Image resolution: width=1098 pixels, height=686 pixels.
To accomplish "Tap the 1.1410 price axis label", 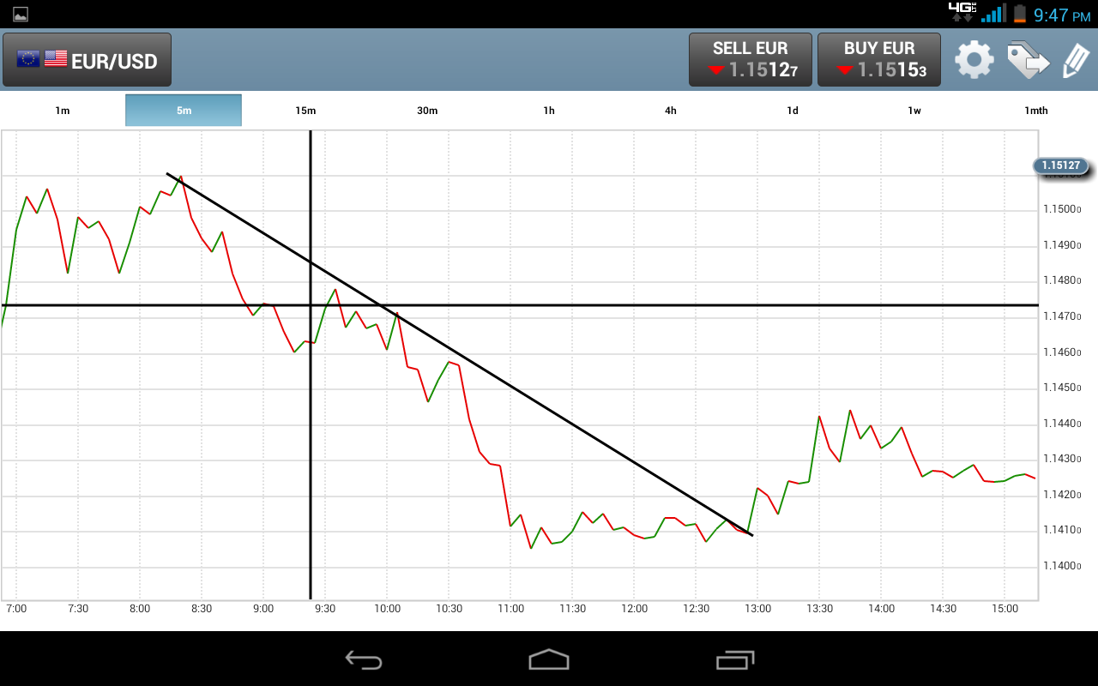I will (1062, 530).
